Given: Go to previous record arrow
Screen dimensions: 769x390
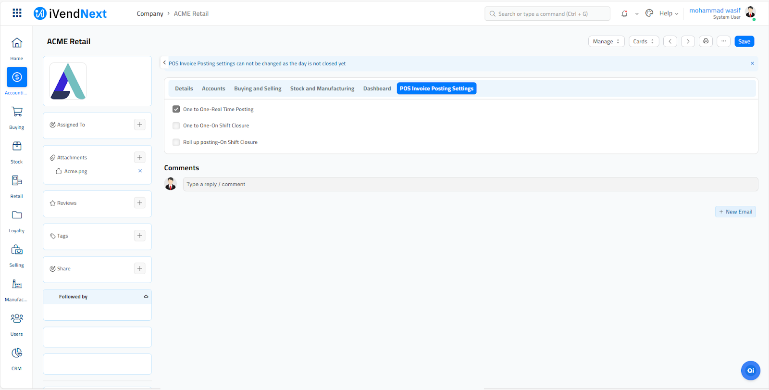Looking at the screenshot, I should point(670,41).
